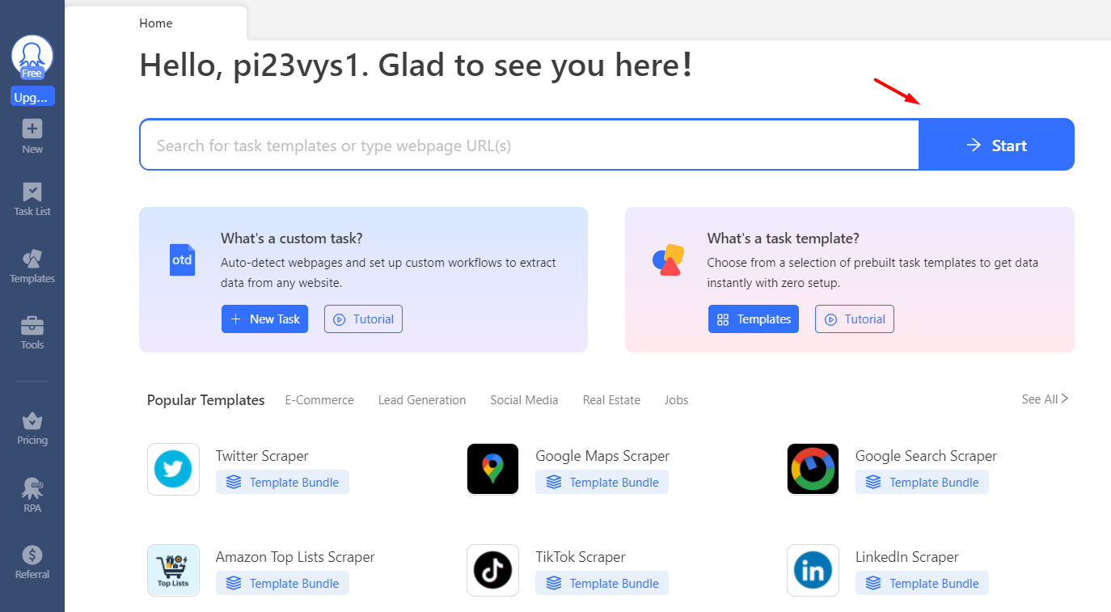This screenshot has height=612, width=1111.
Task: Expand See All popular templates
Action: click(1044, 399)
